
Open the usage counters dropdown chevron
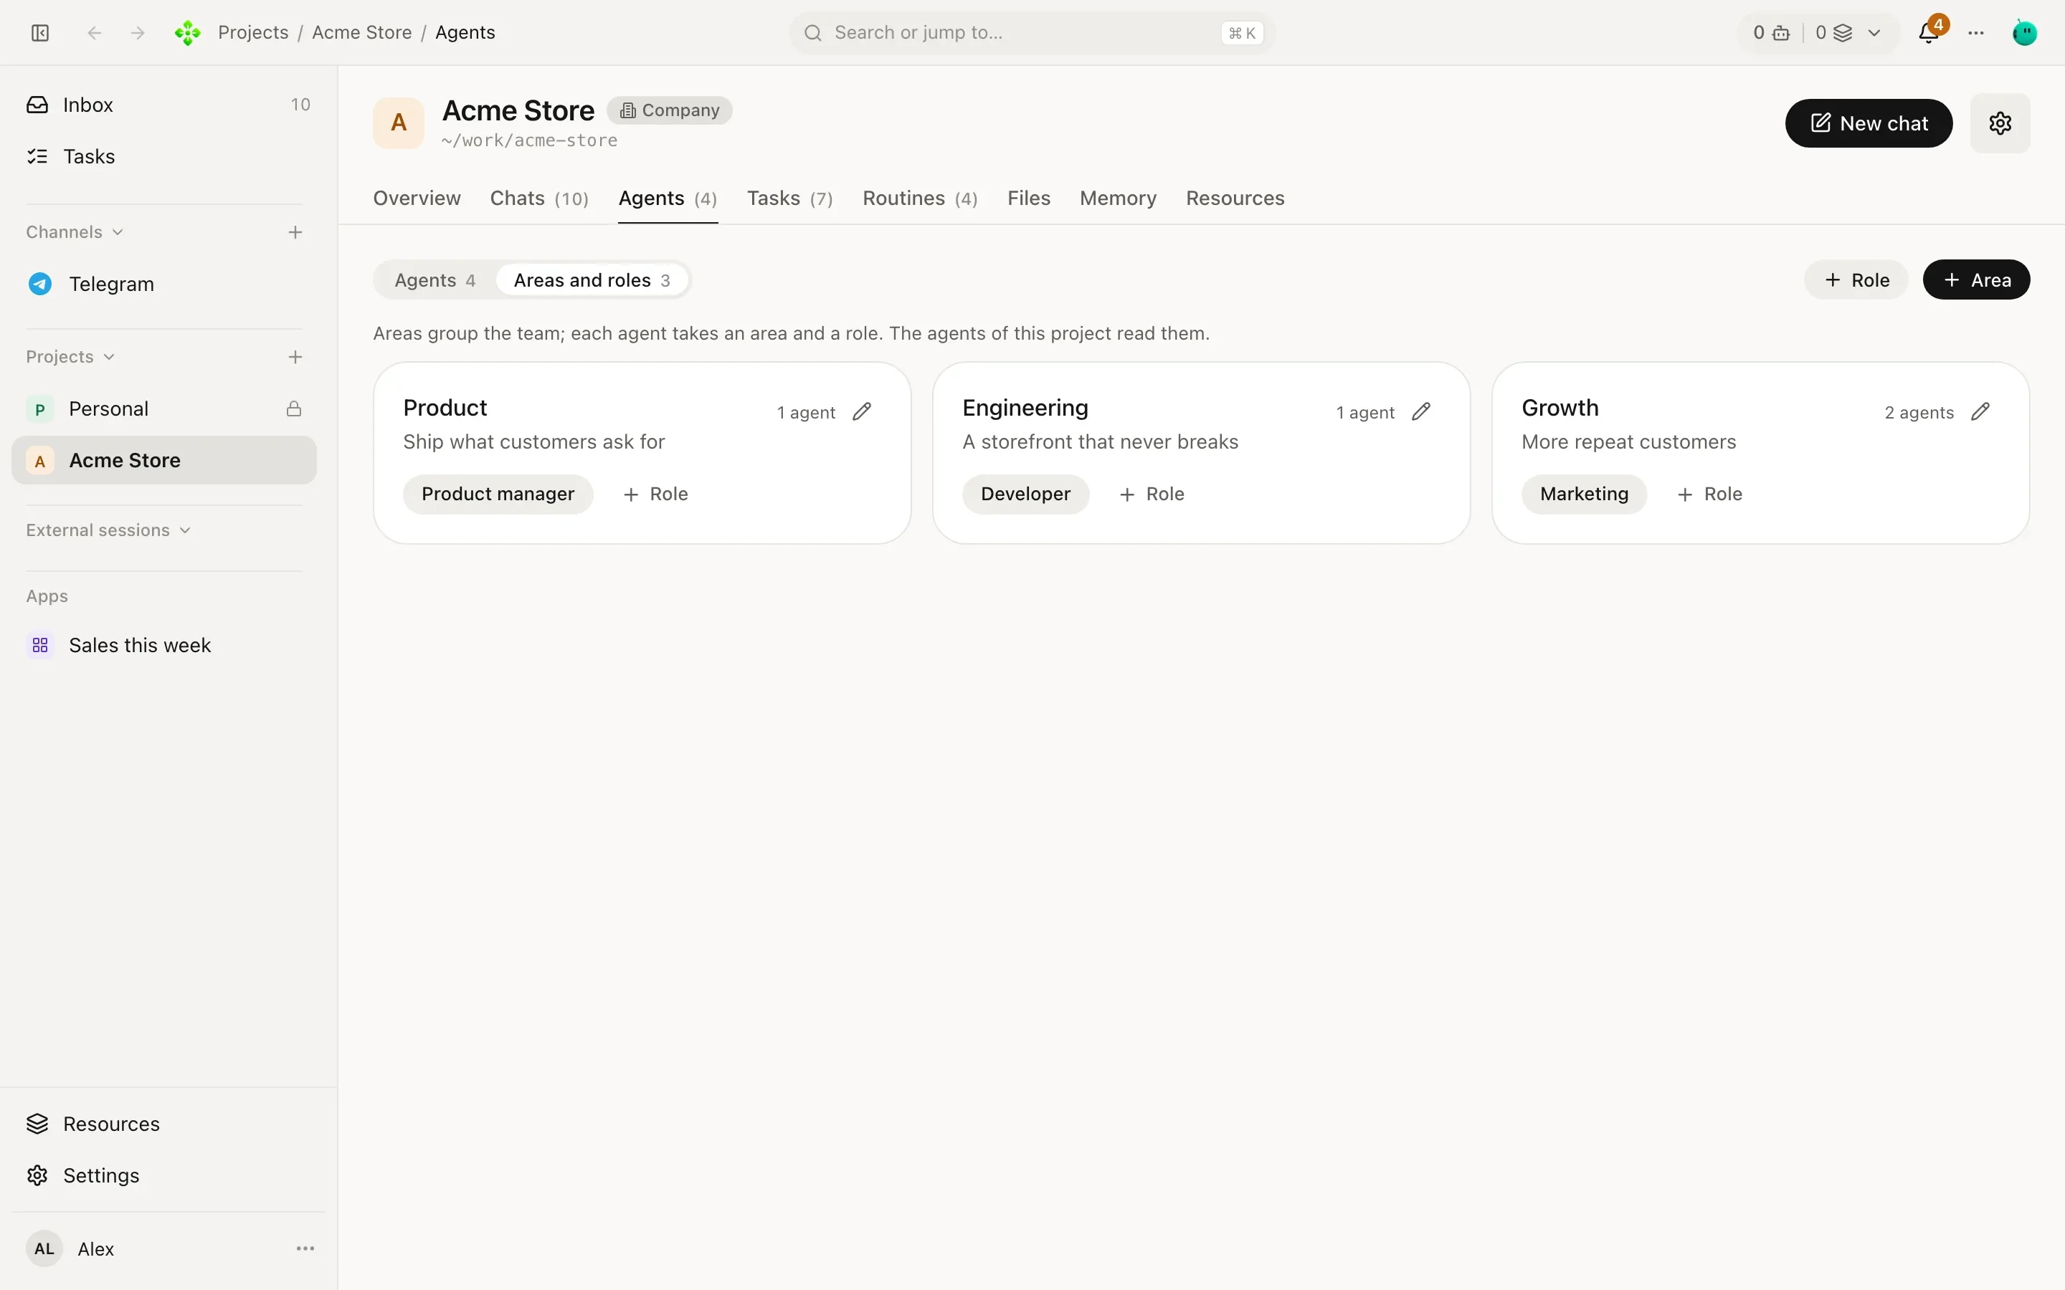1875,32
